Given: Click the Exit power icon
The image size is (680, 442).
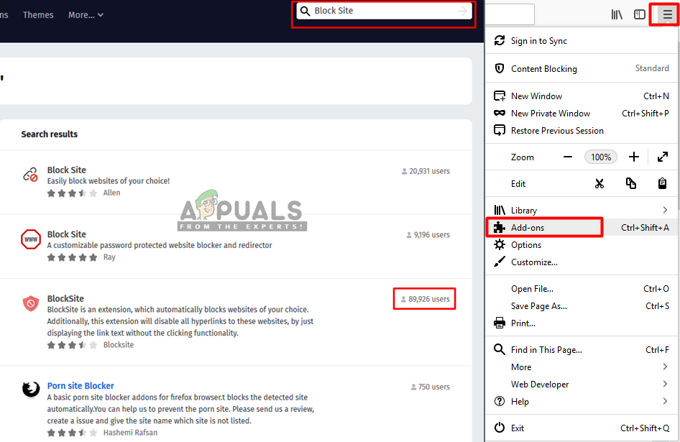Looking at the screenshot, I should point(499,428).
